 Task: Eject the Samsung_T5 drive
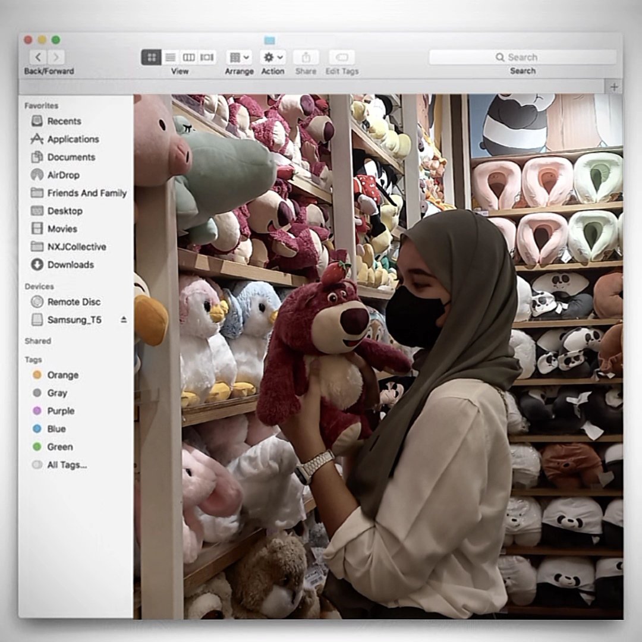(x=124, y=320)
